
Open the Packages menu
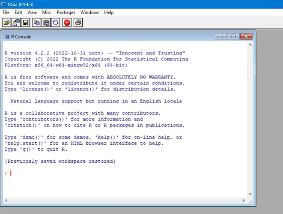66,12
